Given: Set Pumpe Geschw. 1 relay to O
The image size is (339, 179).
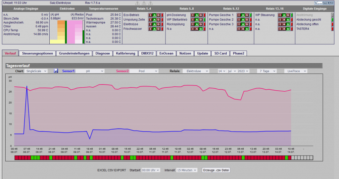Looking at the screenshot, I should tap(247, 15).
